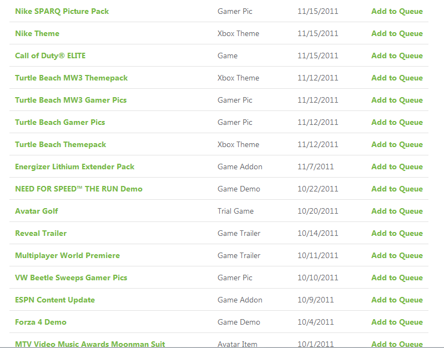Select the 10/9/2011 date cell

[x=315, y=300]
